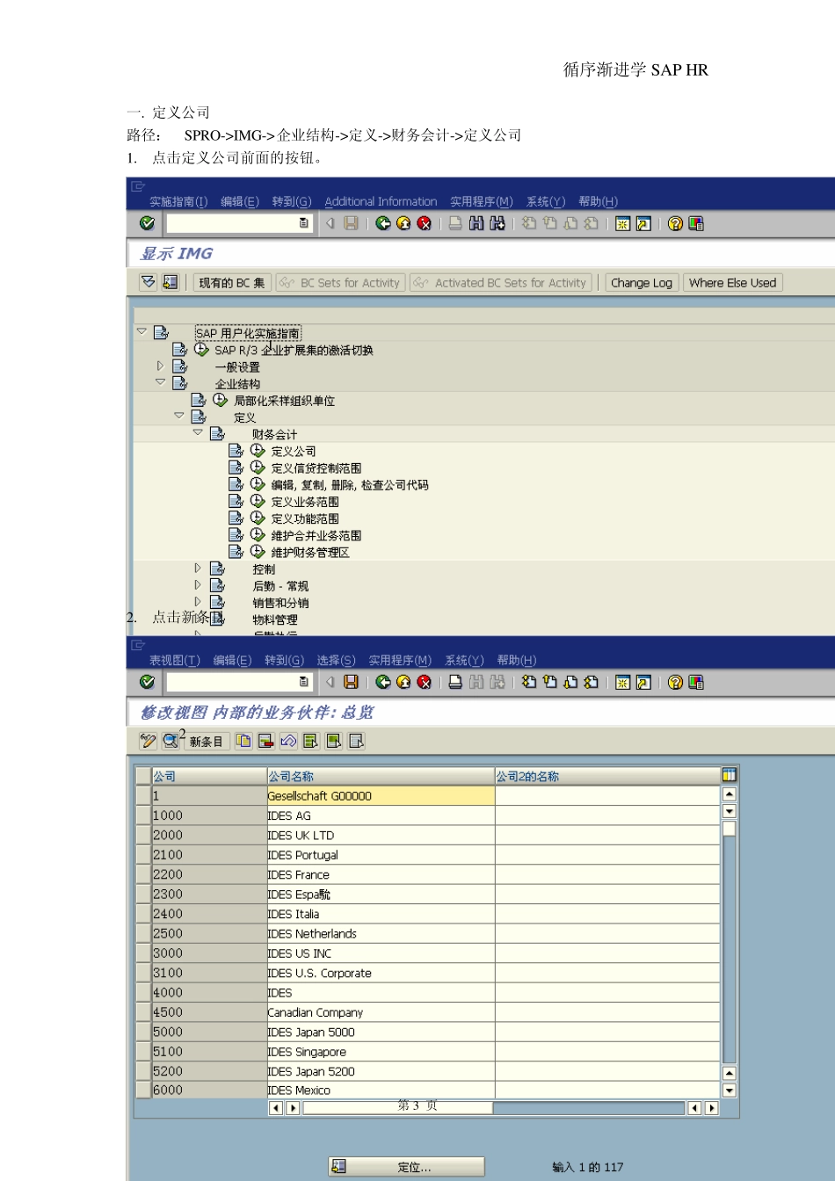The height and width of the screenshot is (1181, 835).
Task: Click yellow Exit icon in IMG window toolbar
Action: point(403,223)
